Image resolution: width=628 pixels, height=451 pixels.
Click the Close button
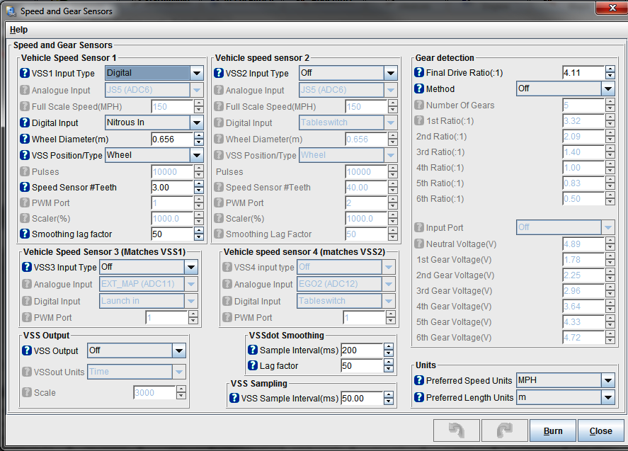600,430
